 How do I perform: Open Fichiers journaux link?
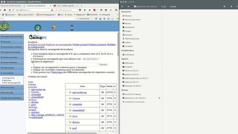(x=97, y=45)
